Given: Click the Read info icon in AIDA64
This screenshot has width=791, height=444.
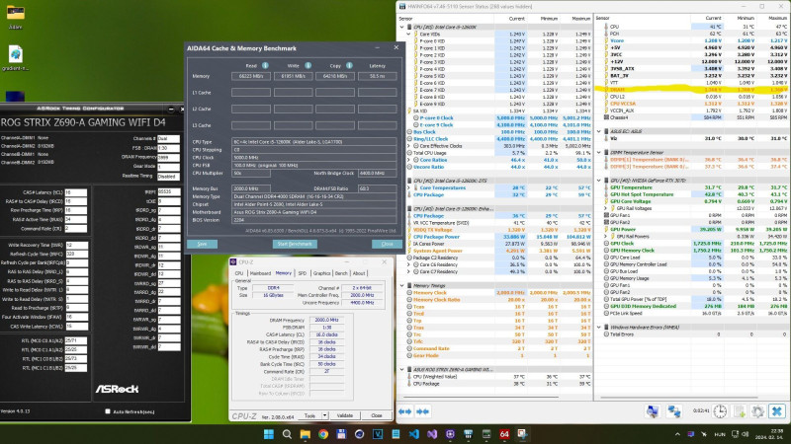Looking at the screenshot, I should (x=265, y=65).
